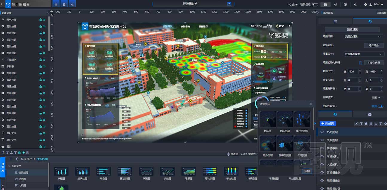Click the move-layer-up icon in layer toolbar
Image resolution: width=387 pixels, height=190 pixels.
(376, 124)
